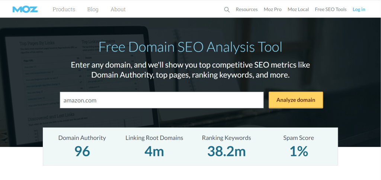Visit the Moz Local page
The width and height of the screenshot is (381, 180).
click(x=298, y=9)
